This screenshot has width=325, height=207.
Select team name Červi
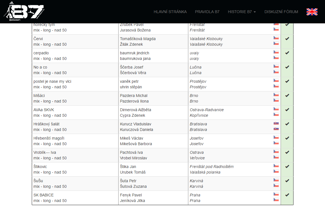click(x=38, y=39)
